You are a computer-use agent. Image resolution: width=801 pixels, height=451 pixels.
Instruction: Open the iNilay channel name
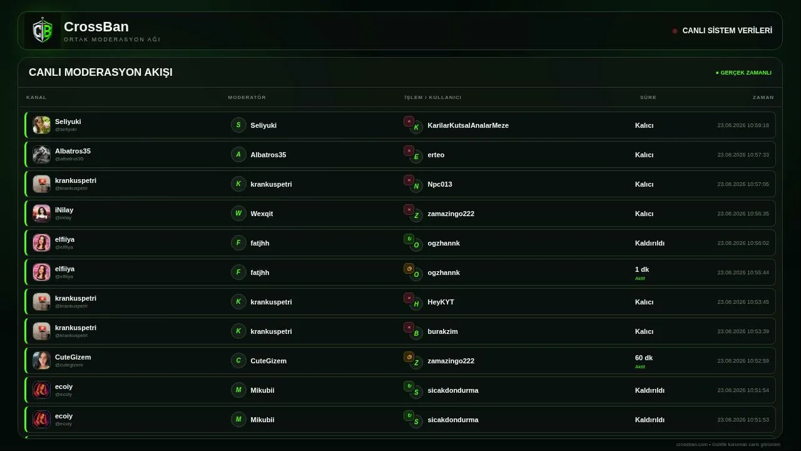click(x=64, y=210)
